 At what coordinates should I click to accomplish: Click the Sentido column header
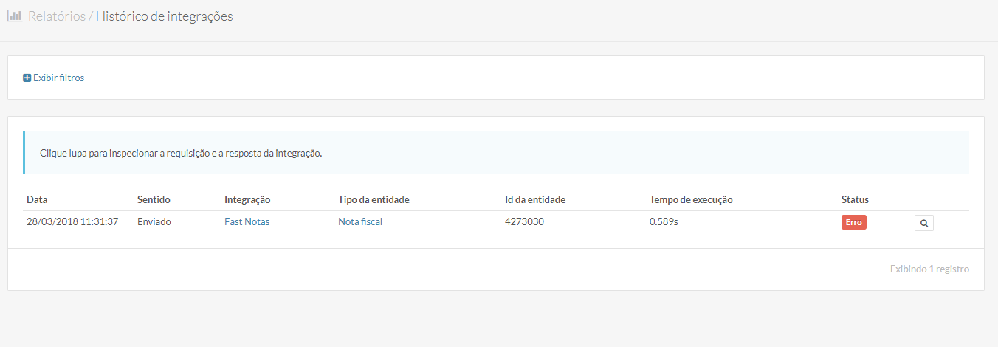pos(154,199)
